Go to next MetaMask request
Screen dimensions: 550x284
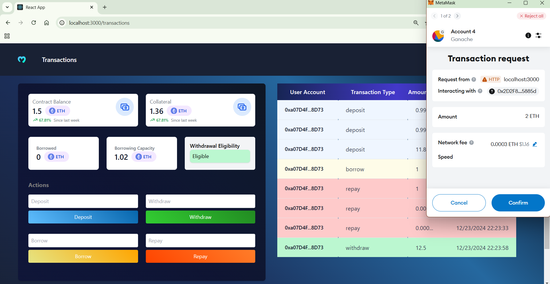(x=457, y=16)
